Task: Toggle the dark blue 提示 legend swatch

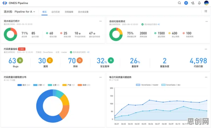Action: [x=19, y=85]
